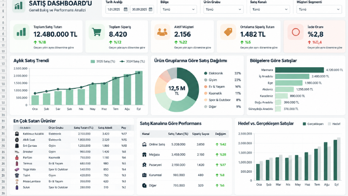Sort by Satış Adedi column header
Screen dimensions: 348x196
(x=105, y=128)
